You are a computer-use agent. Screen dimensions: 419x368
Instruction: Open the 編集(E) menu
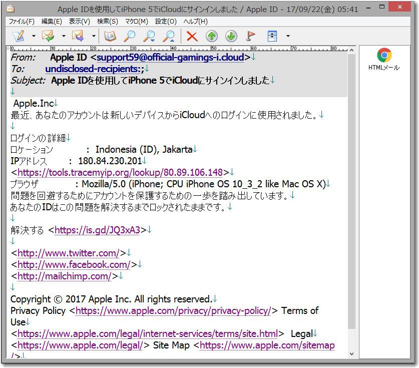(52, 22)
